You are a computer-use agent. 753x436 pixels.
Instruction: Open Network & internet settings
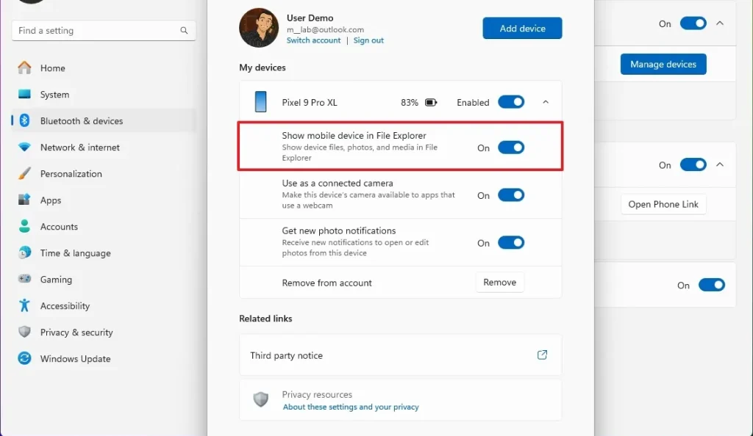[104, 147]
